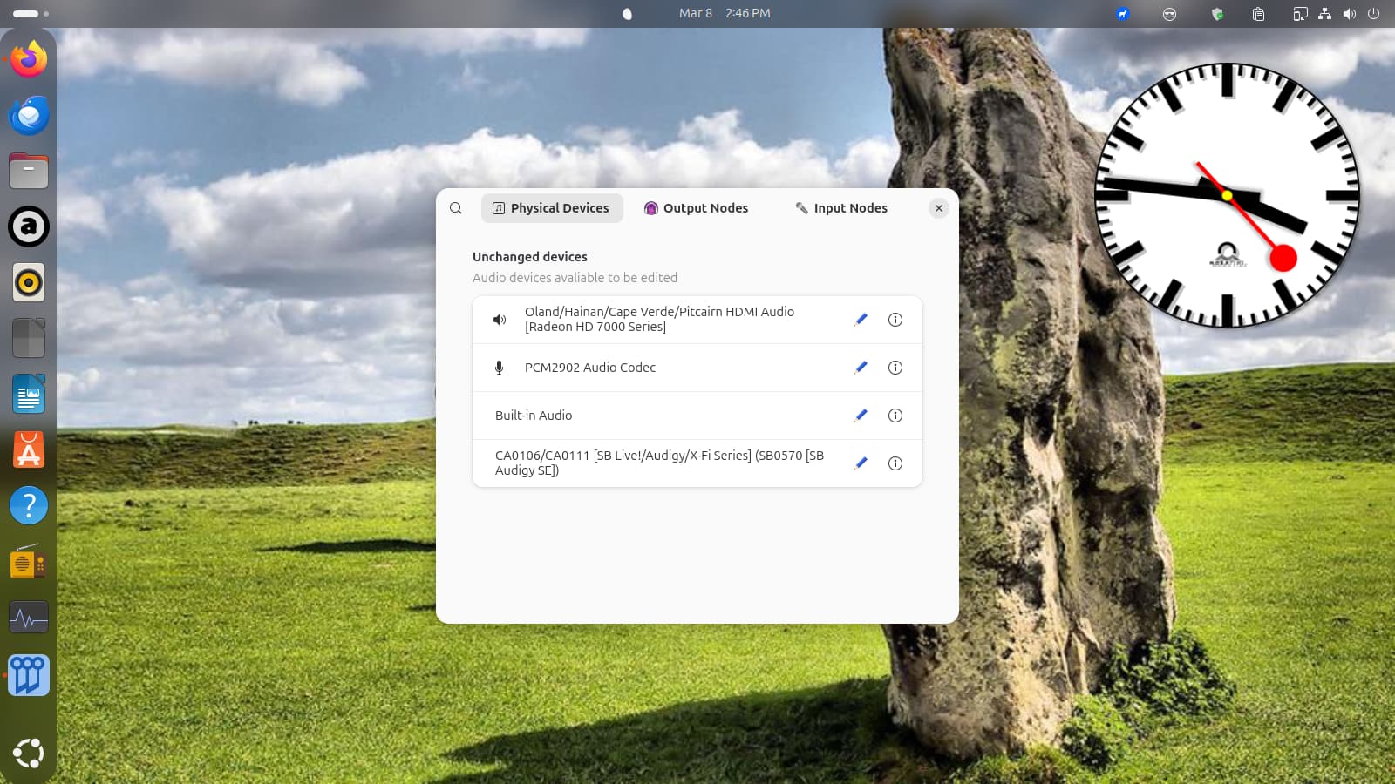Open info for the SB Audigy device

895,463
